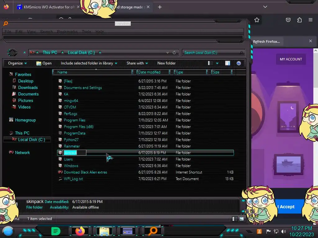Expand hidden tray icons arrow
This screenshot has height=238, width=318.
tap(249, 232)
